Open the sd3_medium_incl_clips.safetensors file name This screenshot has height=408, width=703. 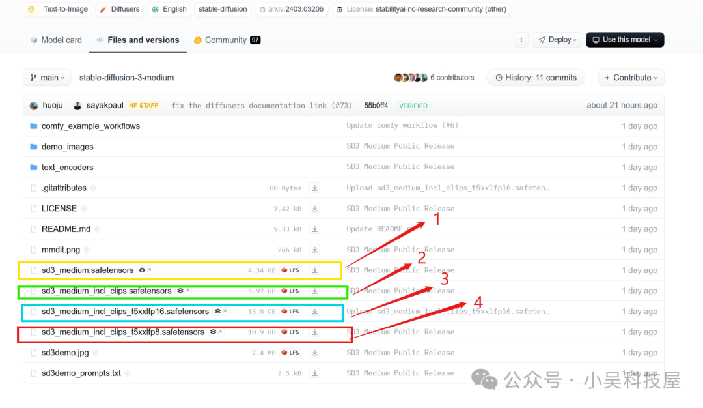106,291
